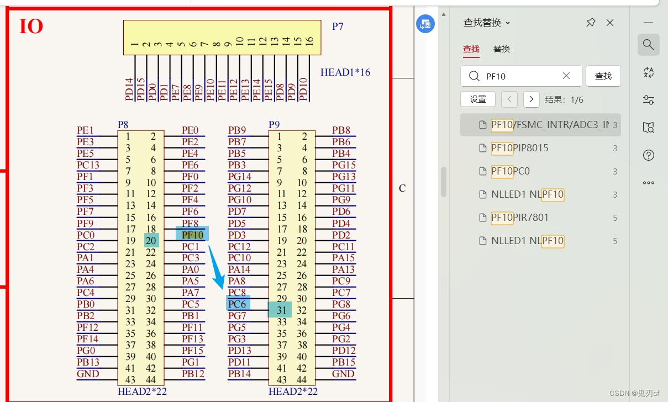Click the three-dot more options icon in the sidebar
The width and height of the screenshot is (668, 402).
pos(649,183)
